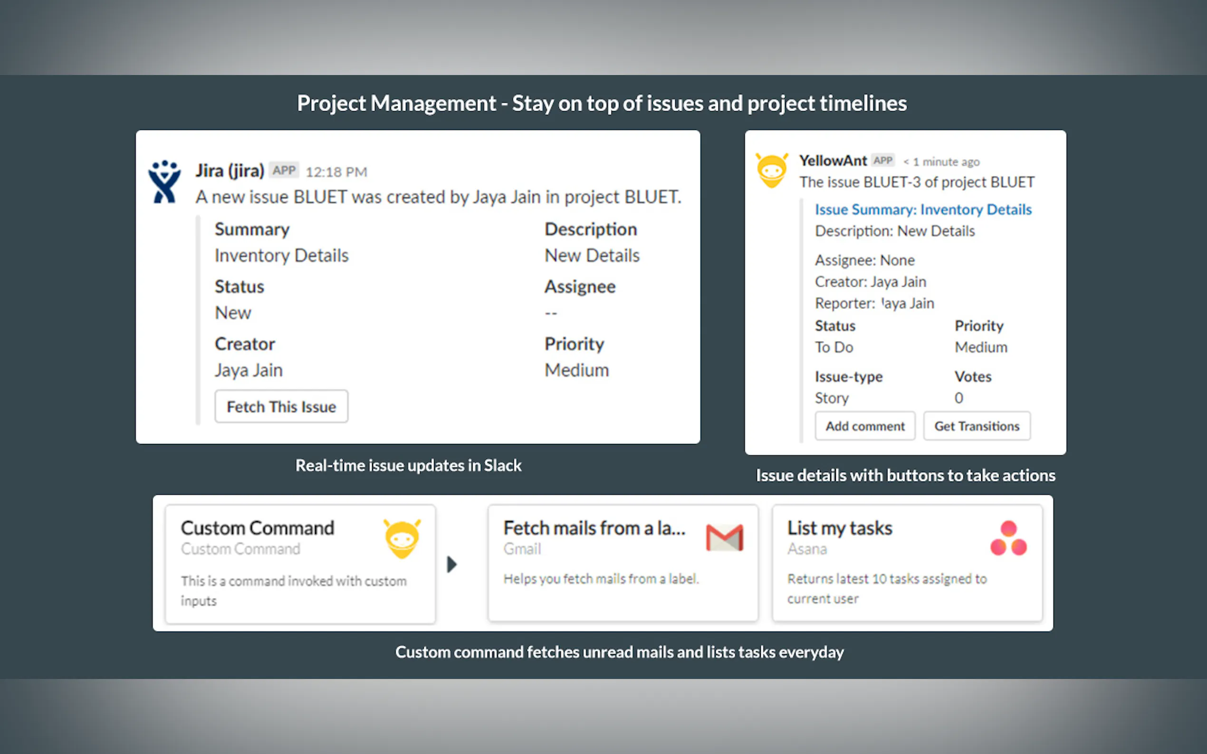Click the Jira (jira) sender name
Screen dimensions: 1207x754
point(230,170)
